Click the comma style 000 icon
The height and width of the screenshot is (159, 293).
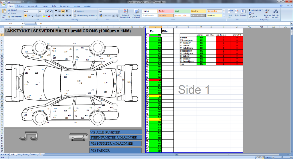coord(110,16)
